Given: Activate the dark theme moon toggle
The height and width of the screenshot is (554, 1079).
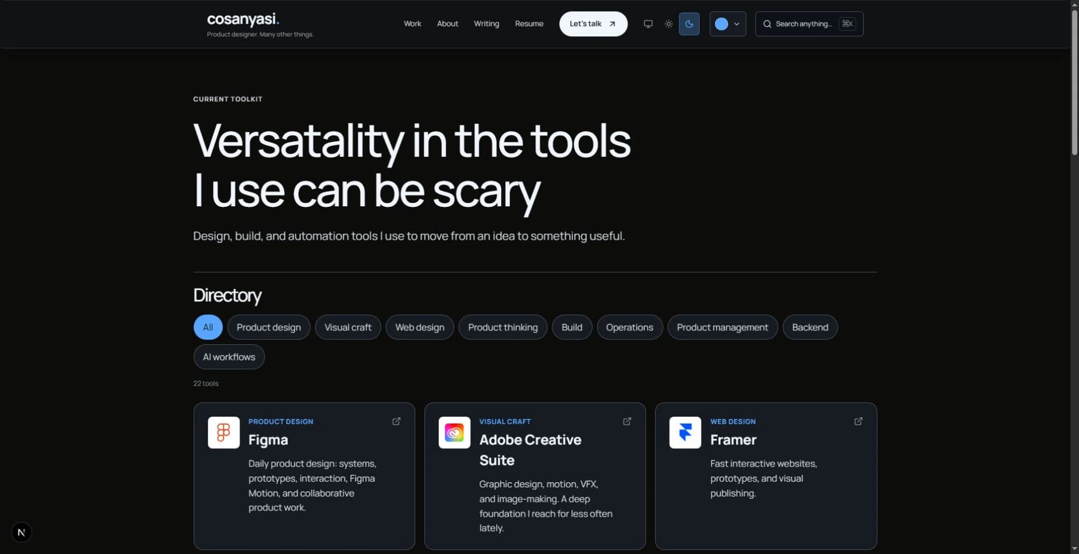Looking at the screenshot, I should 689,24.
